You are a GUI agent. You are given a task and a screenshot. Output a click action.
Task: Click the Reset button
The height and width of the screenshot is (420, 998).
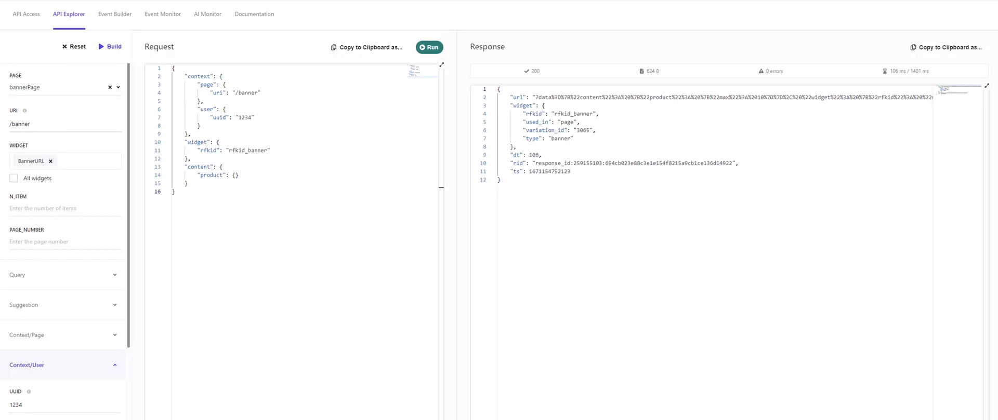[x=74, y=47]
